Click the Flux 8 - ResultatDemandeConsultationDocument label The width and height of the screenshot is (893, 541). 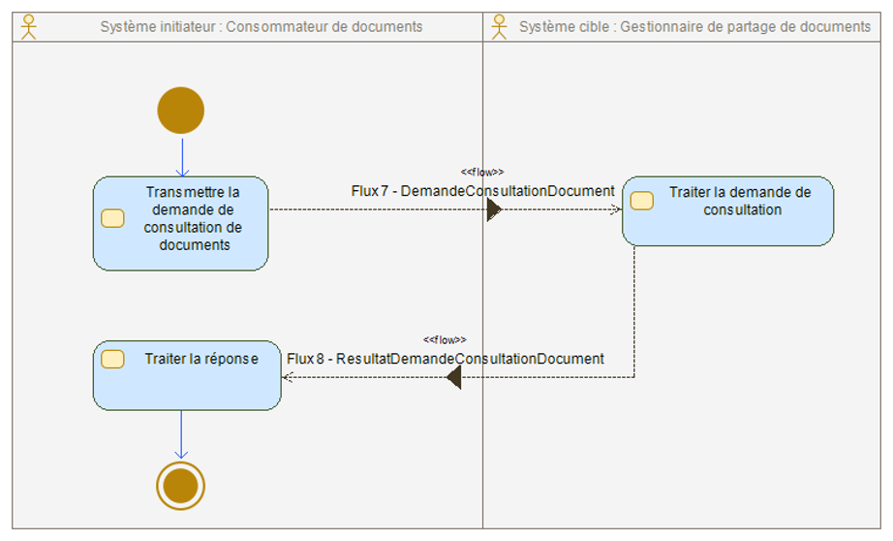(446, 359)
